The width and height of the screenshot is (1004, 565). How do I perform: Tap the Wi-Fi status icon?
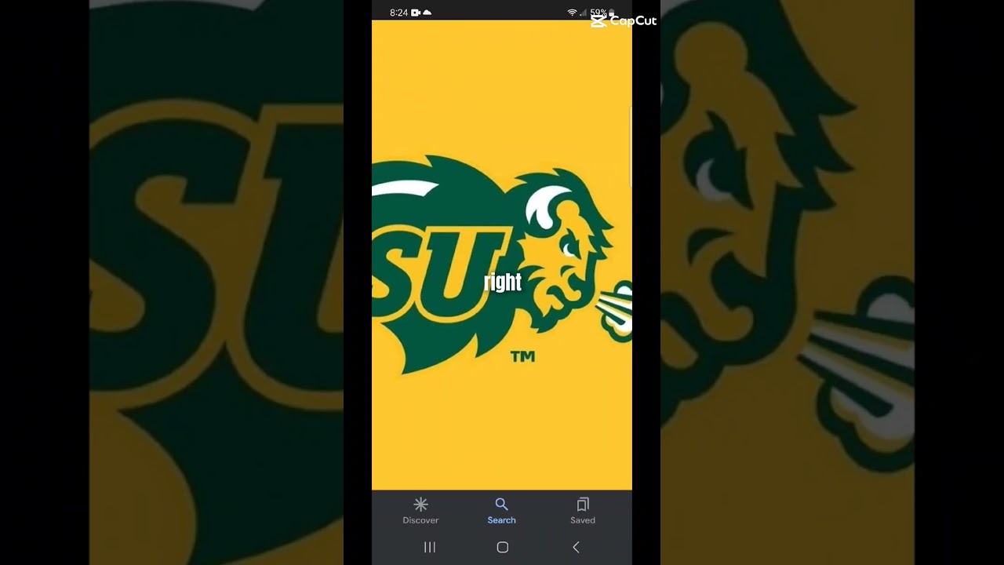coord(572,13)
